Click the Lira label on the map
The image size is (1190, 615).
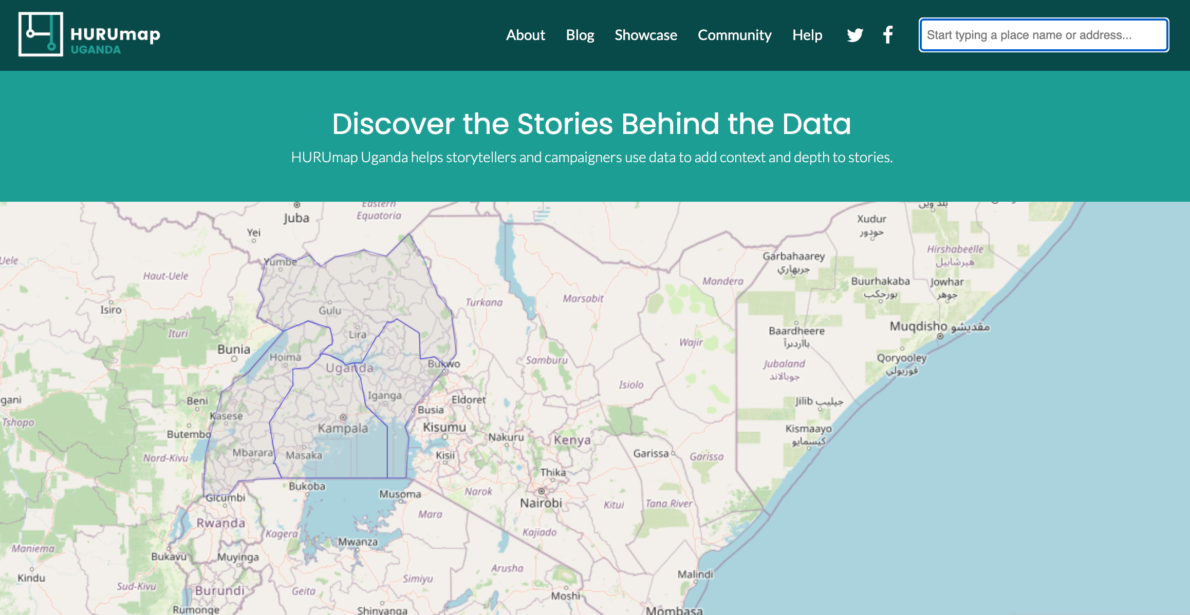[x=358, y=334]
